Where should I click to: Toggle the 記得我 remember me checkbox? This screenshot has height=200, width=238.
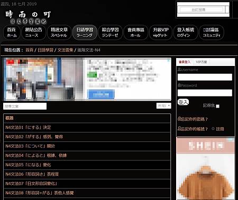tap(218, 106)
